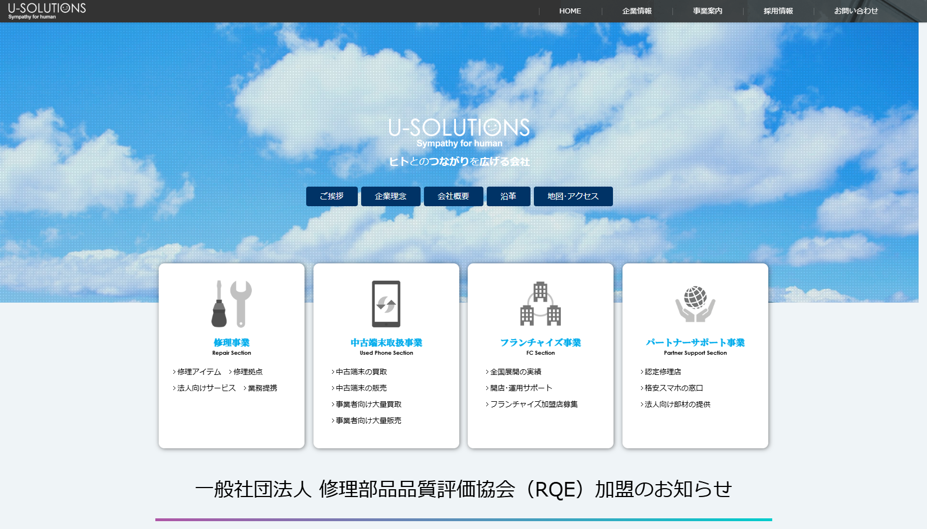Click the 格安スマホの窓口 link
This screenshot has width=927, height=529.
tap(674, 388)
